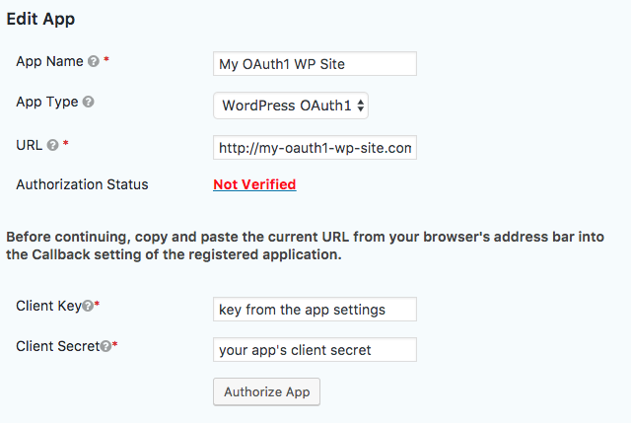Image resolution: width=631 pixels, height=423 pixels.
Task: Click the App Name field label
Action: (49, 61)
